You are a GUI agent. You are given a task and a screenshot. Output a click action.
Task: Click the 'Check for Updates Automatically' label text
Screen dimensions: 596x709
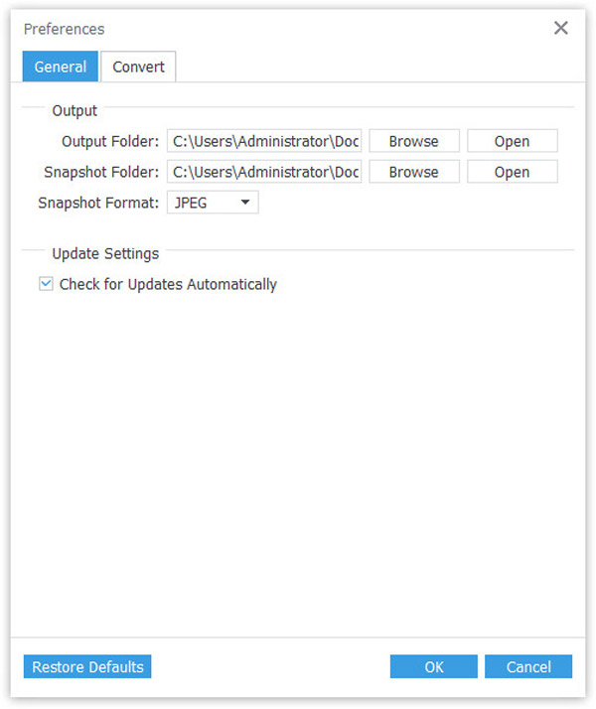[x=168, y=284]
